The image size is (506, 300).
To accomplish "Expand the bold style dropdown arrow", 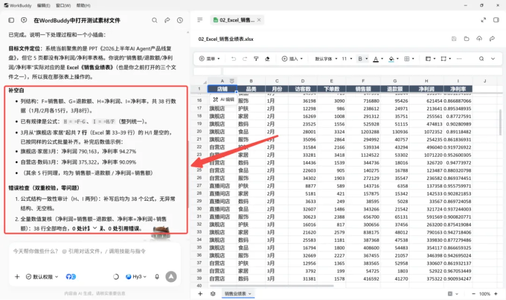I will pos(366,59).
